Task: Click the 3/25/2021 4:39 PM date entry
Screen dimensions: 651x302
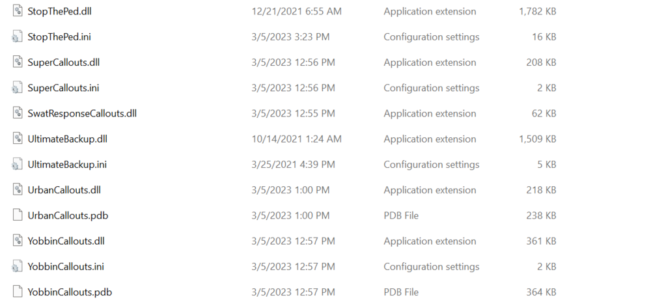Action: (293, 165)
